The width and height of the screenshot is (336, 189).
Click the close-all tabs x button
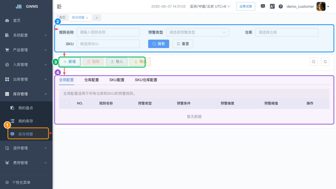pyautogui.click(x=97, y=18)
